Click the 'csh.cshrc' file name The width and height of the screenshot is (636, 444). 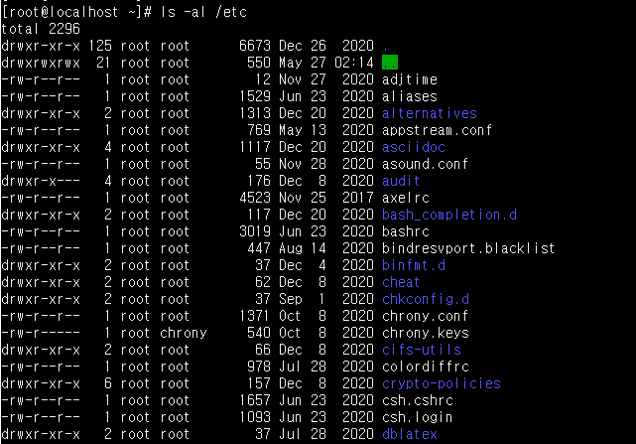tap(418, 400)
